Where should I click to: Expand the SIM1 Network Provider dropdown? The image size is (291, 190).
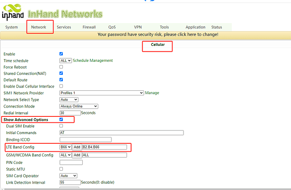point(102,93)
